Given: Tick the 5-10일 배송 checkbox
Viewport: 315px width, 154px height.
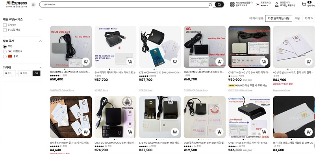Looking at the screenshot, I should [5, 30].
